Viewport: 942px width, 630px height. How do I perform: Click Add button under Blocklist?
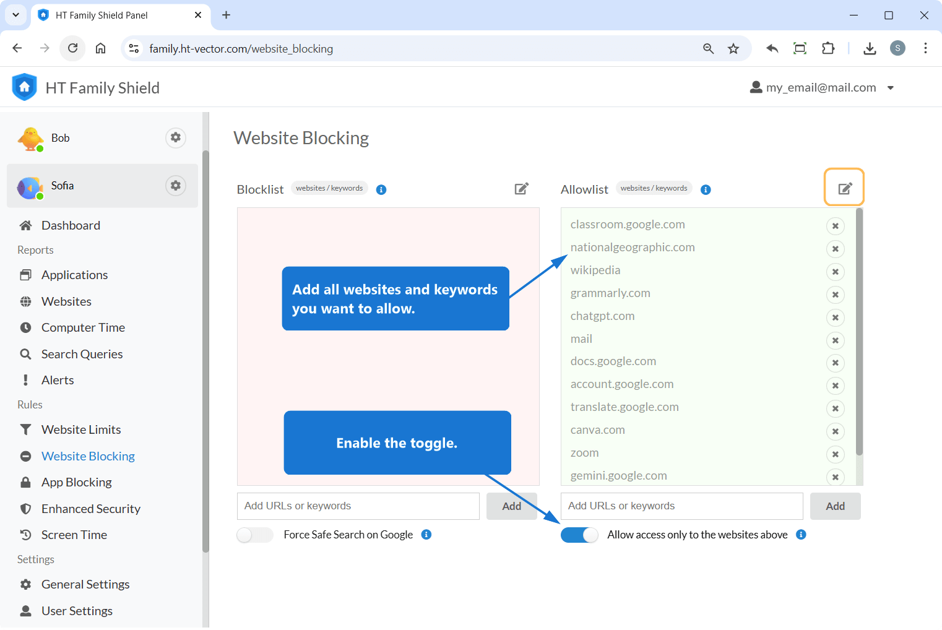tap(511, 506)
